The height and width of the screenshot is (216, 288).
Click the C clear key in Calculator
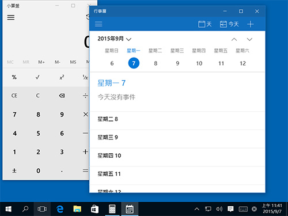(x=38, y=96)
